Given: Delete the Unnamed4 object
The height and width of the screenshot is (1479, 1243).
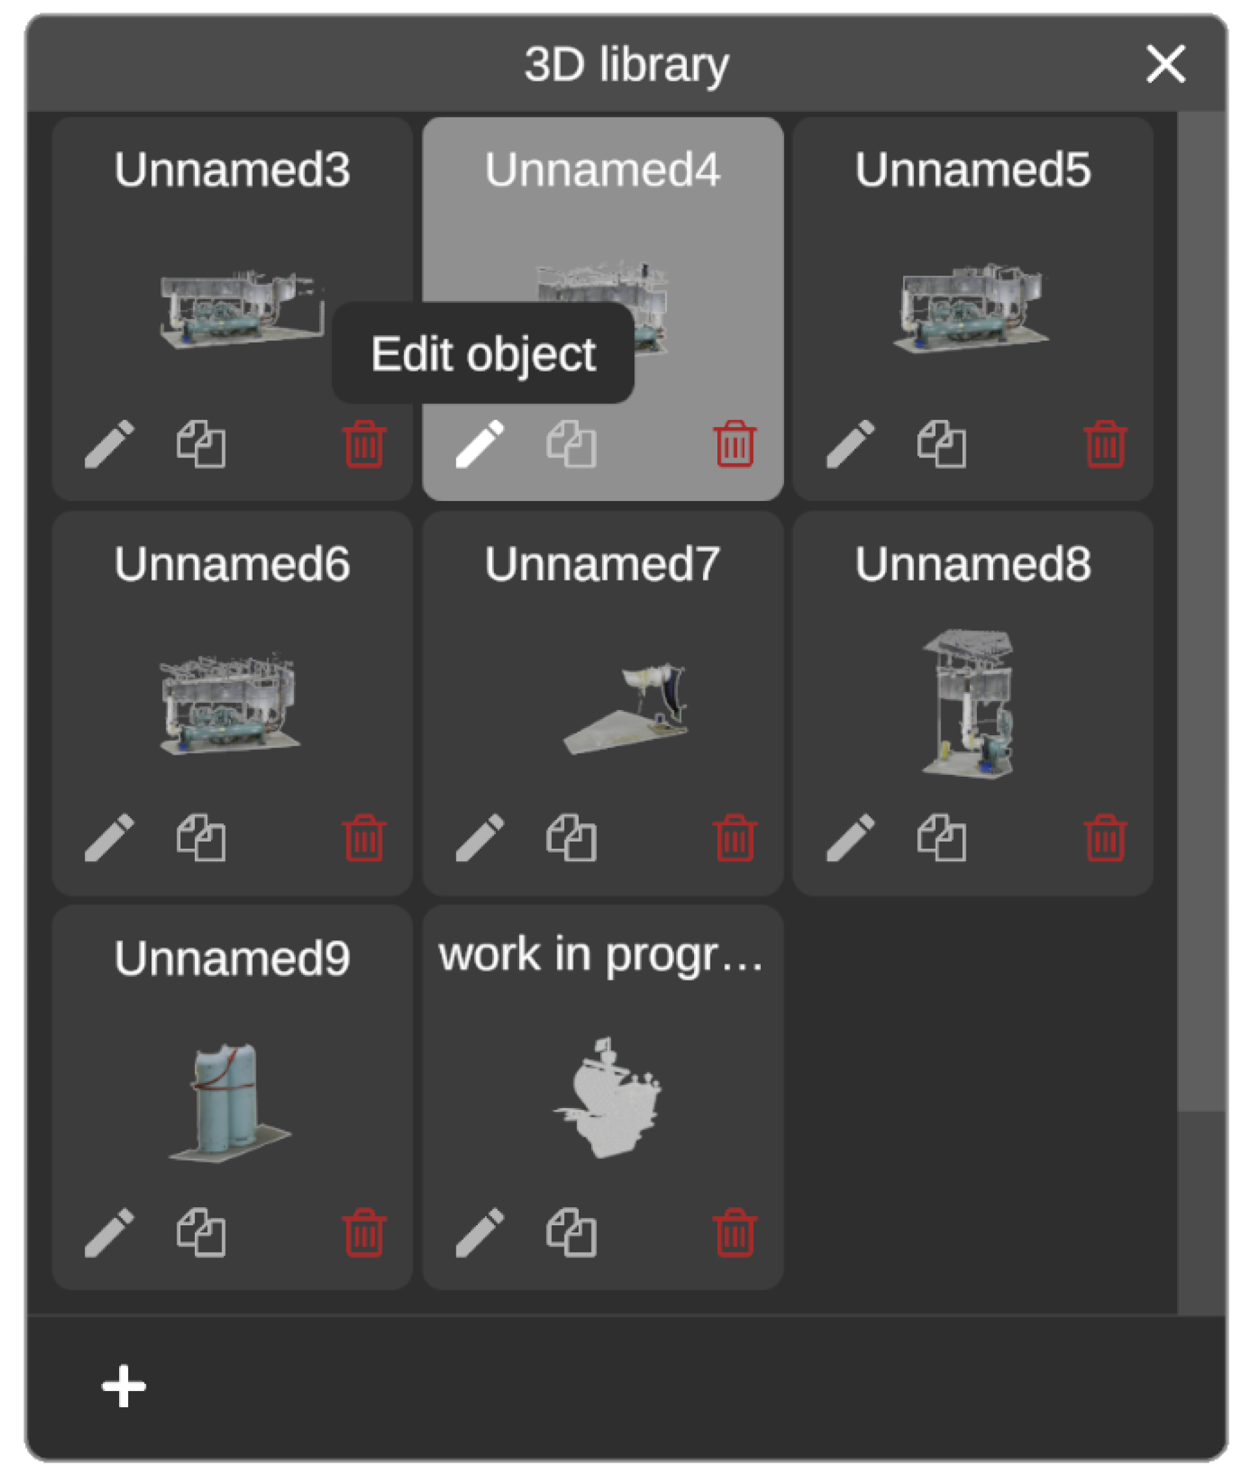Looking at the screenshot, I should (735, 444).
